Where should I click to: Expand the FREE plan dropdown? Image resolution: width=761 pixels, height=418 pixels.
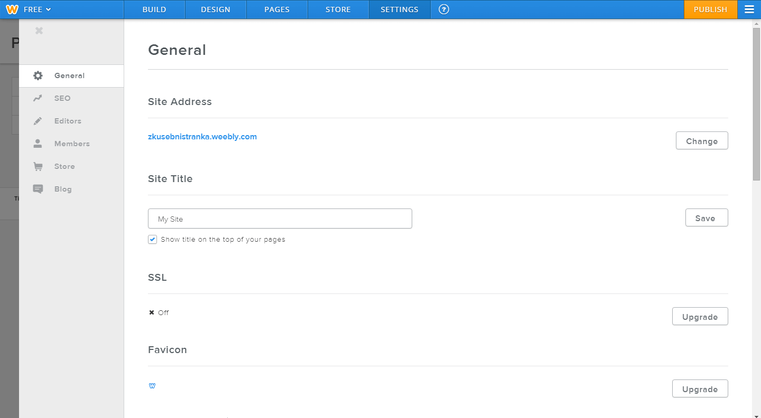[x=37, y=9]
